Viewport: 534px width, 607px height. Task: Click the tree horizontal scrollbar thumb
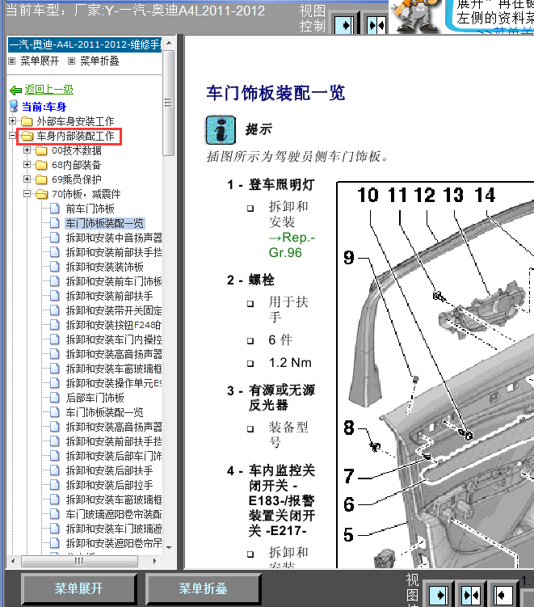[79, 561]
